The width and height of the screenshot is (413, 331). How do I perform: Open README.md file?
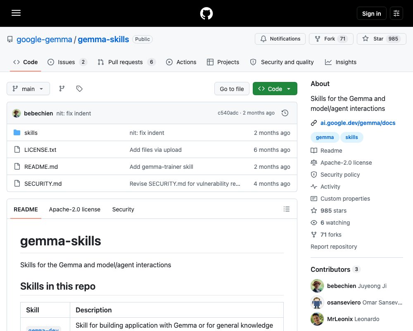41,167
